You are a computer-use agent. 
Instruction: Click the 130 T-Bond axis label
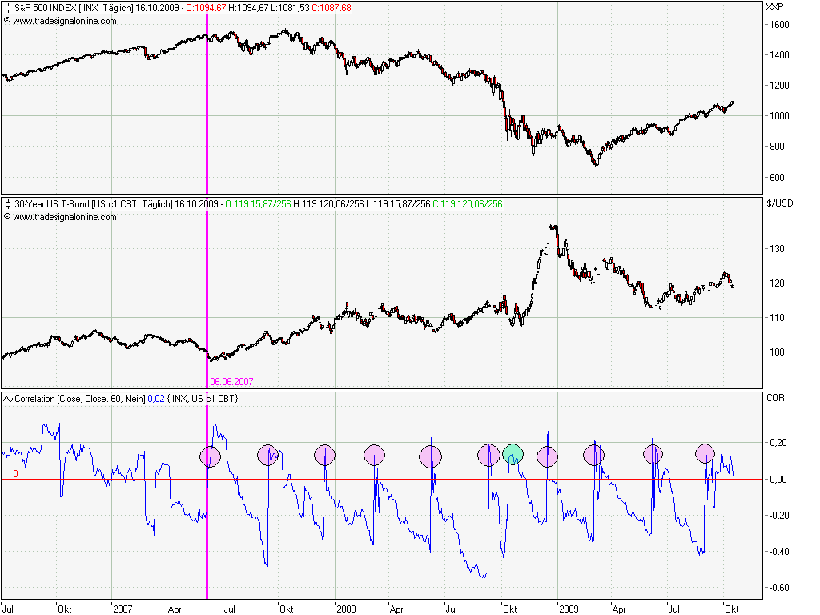click(777, 249)
